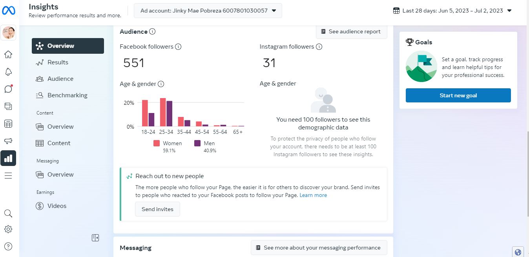
Task: Click info icon next to Audience heading
Action: click(x=152, y=31)
